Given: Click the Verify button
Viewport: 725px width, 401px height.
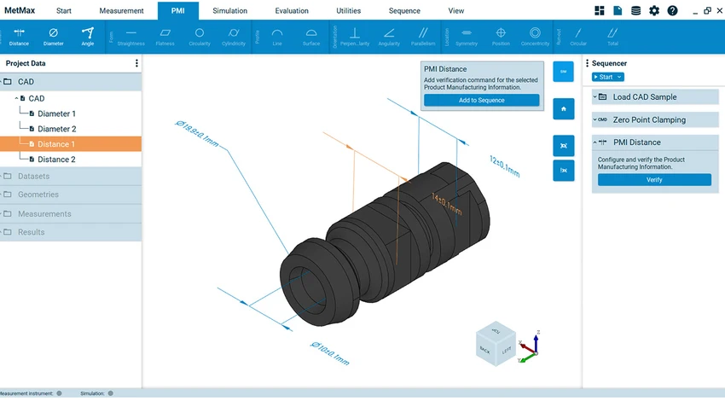Looking at the screenshot, I should pos(654,180).
